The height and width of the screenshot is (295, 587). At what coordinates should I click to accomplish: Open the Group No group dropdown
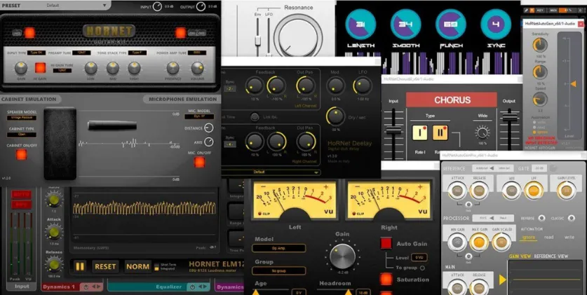pos(278,270)
